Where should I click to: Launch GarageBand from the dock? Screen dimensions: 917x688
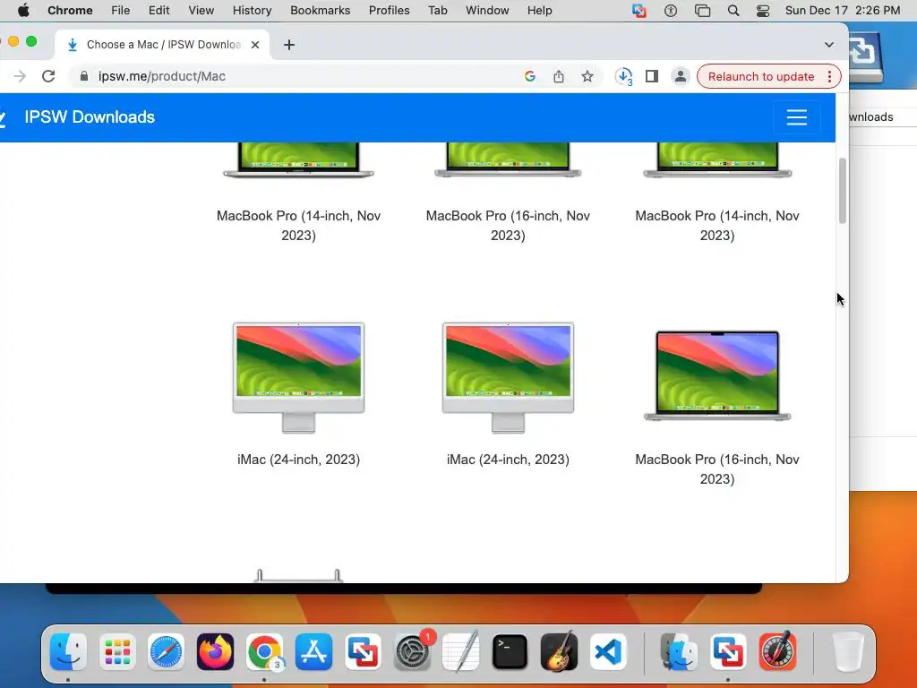[559, 651]
